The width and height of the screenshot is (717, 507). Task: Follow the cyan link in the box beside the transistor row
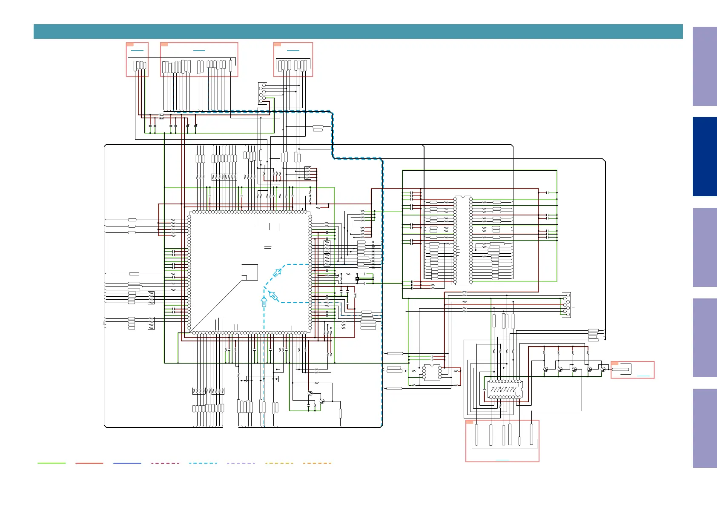643,376
